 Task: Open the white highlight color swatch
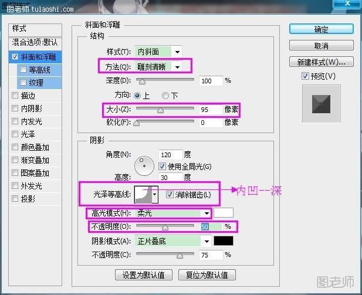(x=224, y=213)
